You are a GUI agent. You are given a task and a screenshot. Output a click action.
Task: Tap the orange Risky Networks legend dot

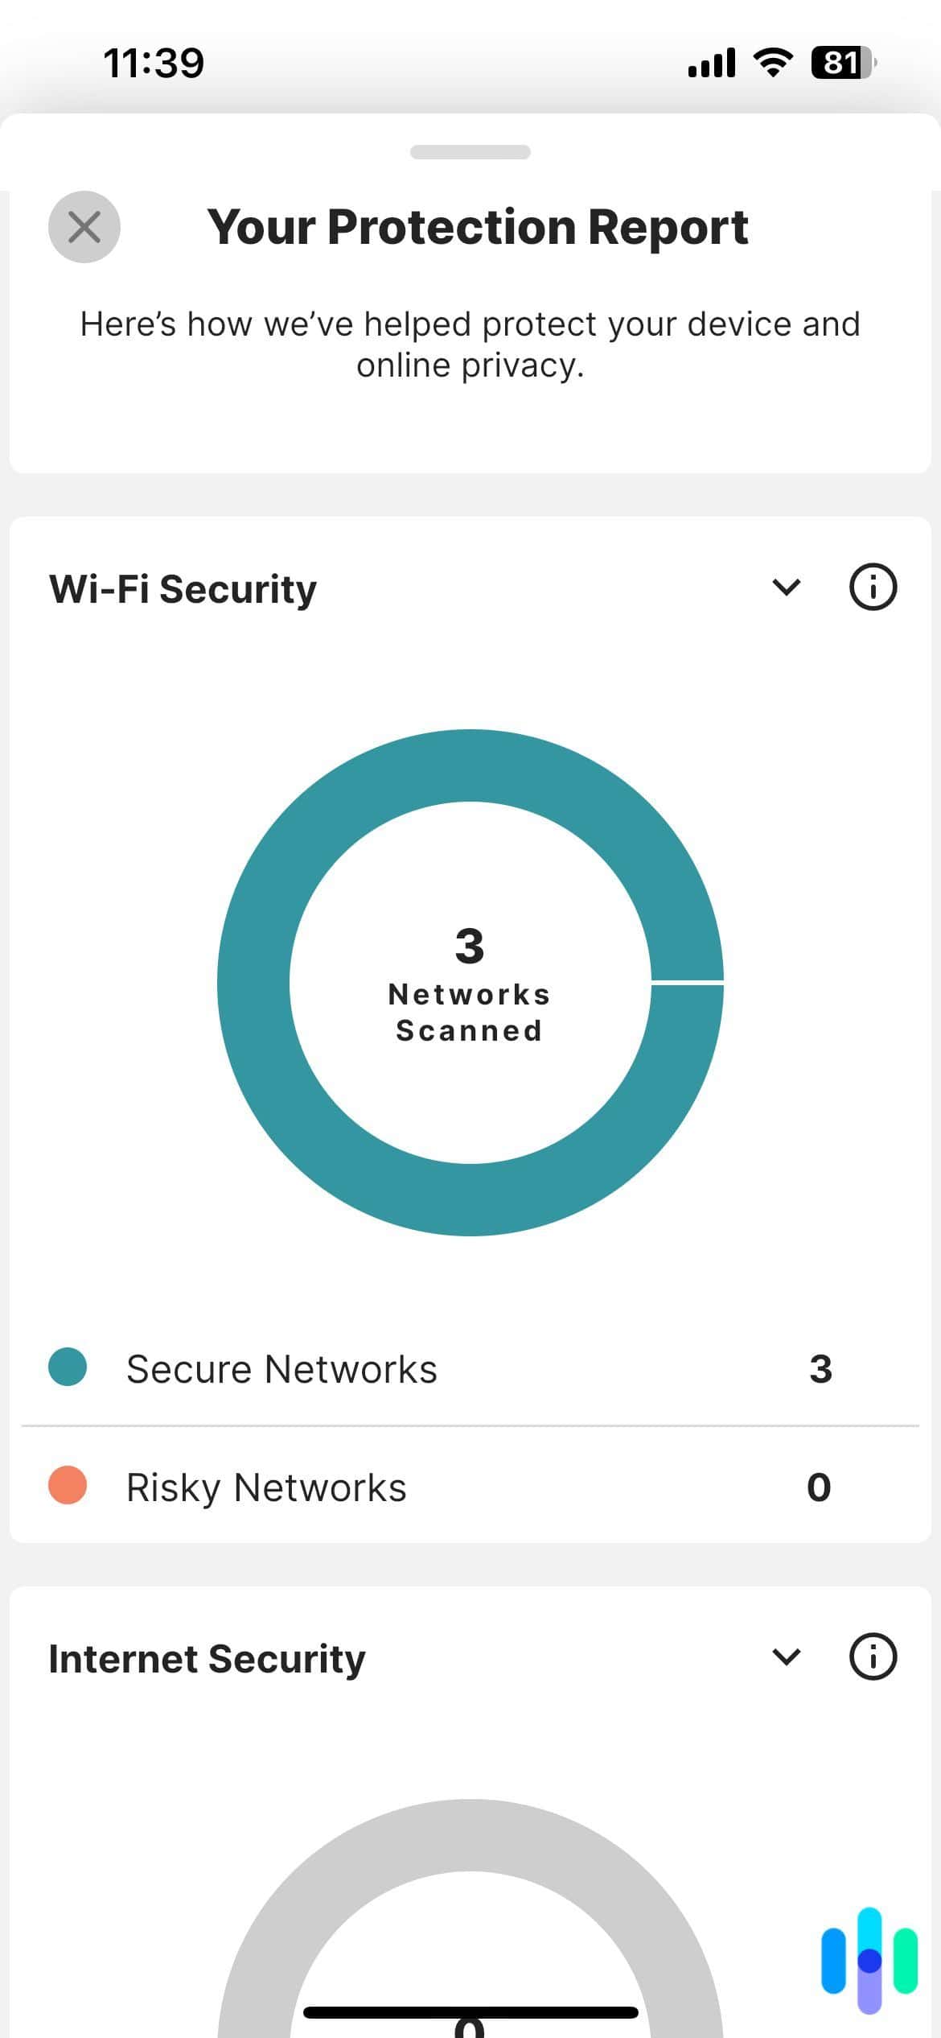pyautogui.click(x=67, y=1487)
